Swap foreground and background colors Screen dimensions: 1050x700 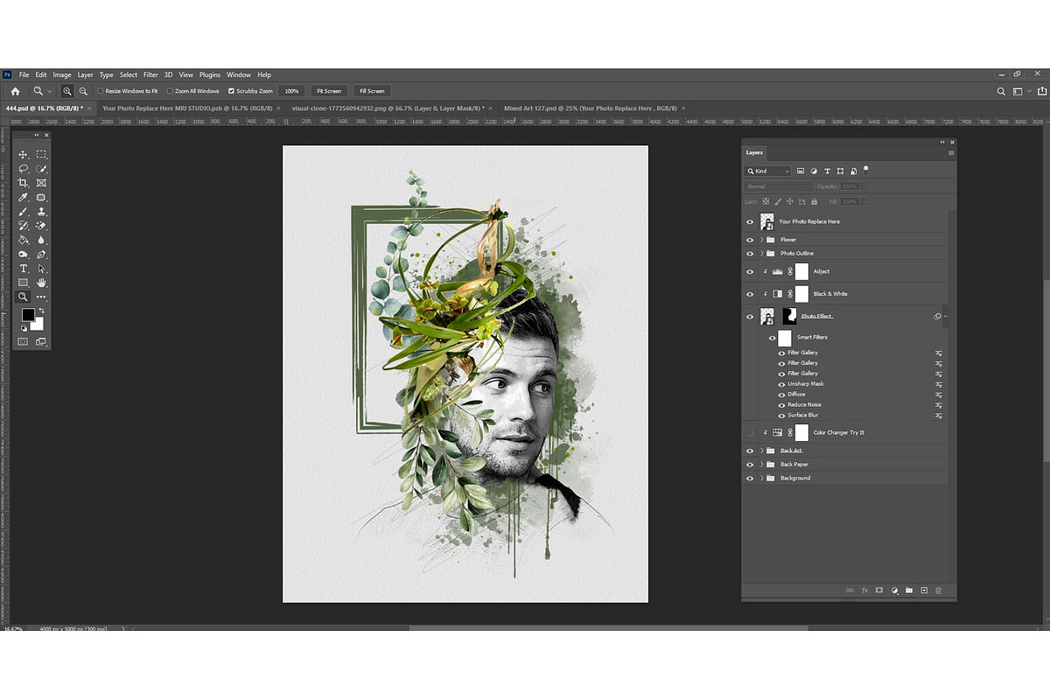[40, 311]
